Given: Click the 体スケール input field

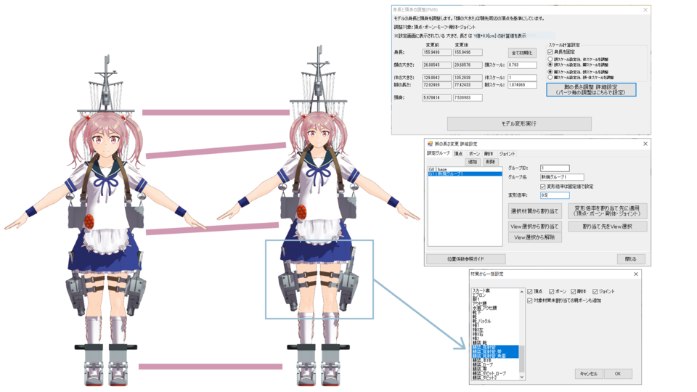Looking at the screenshot, I should pos(522,78).
